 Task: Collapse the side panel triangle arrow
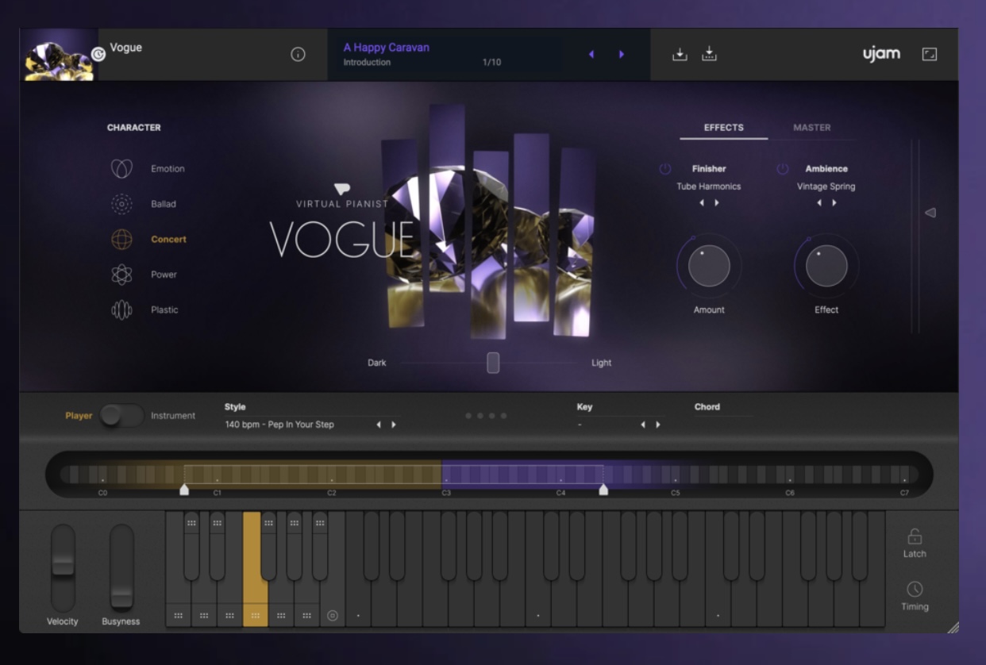coord(930,213)
